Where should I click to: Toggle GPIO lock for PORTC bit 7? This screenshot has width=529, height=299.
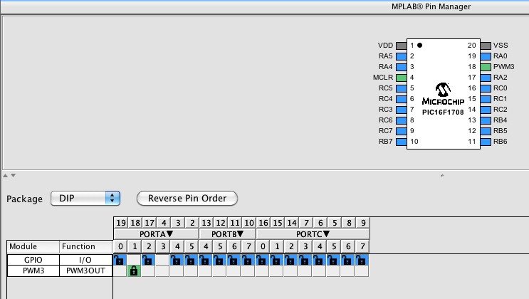point(362,260)
